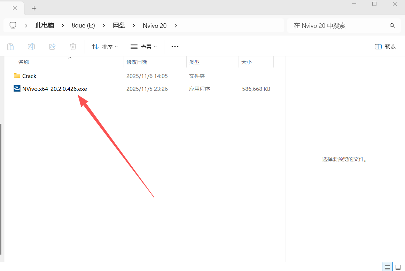Switch to large thumbnails view layout
The height and width of the screenshot is (271, 405).
pyautogui.click(x=398, y=267)
